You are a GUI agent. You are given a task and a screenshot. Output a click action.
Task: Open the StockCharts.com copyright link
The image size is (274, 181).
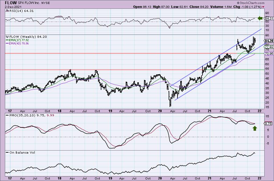point(251,3)
